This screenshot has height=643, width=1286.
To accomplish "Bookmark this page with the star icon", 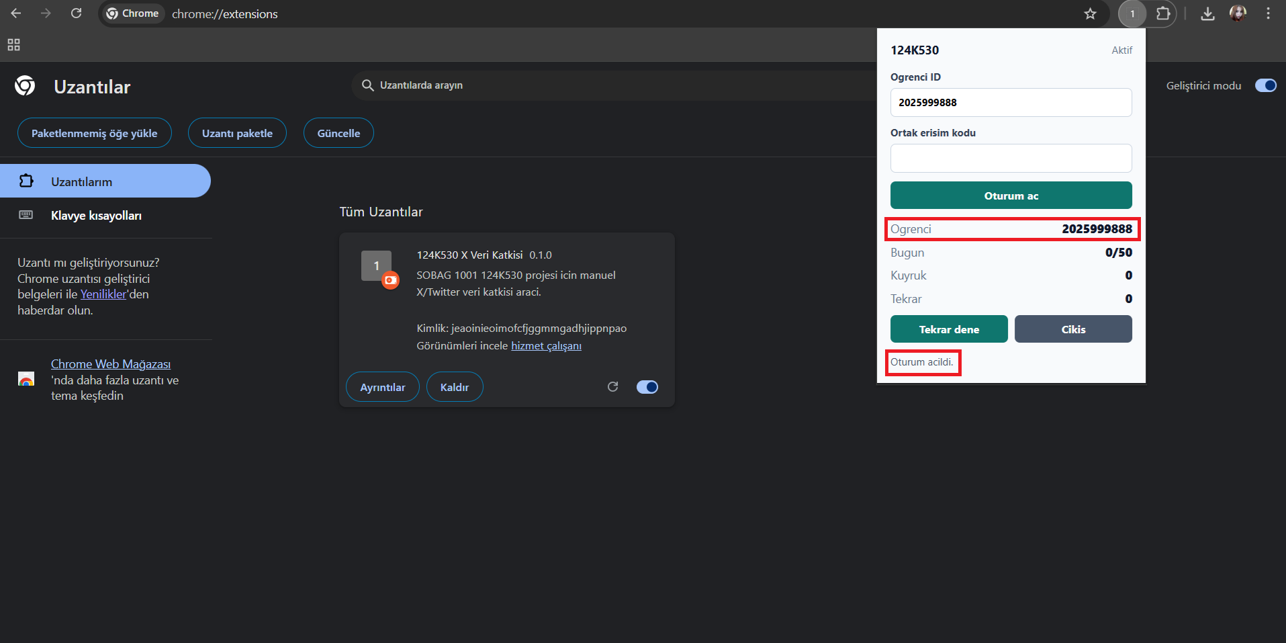I will pyautogui.click(x=1090, y=13).
